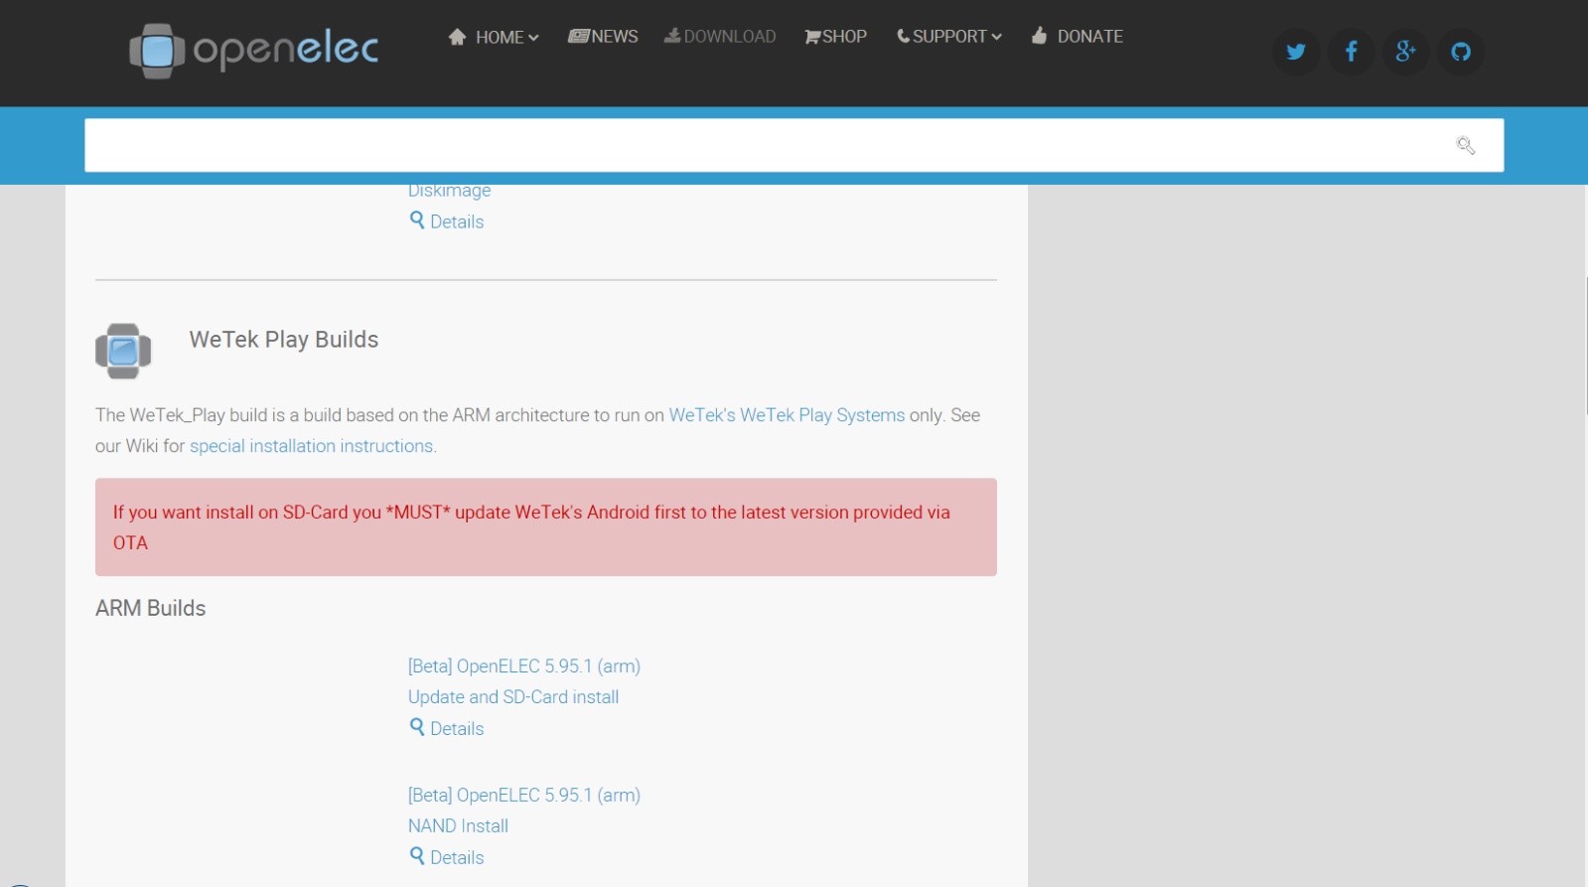Click the red SD-Card warning notice

(546, 527)
